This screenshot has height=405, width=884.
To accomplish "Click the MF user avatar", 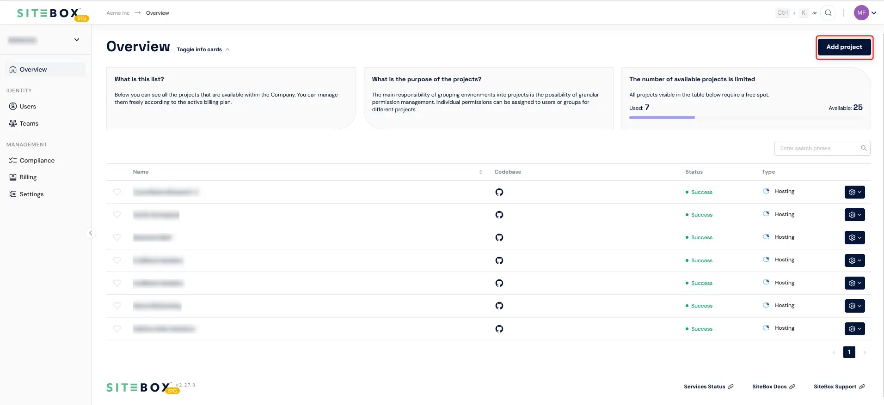I will pos(861,13).
